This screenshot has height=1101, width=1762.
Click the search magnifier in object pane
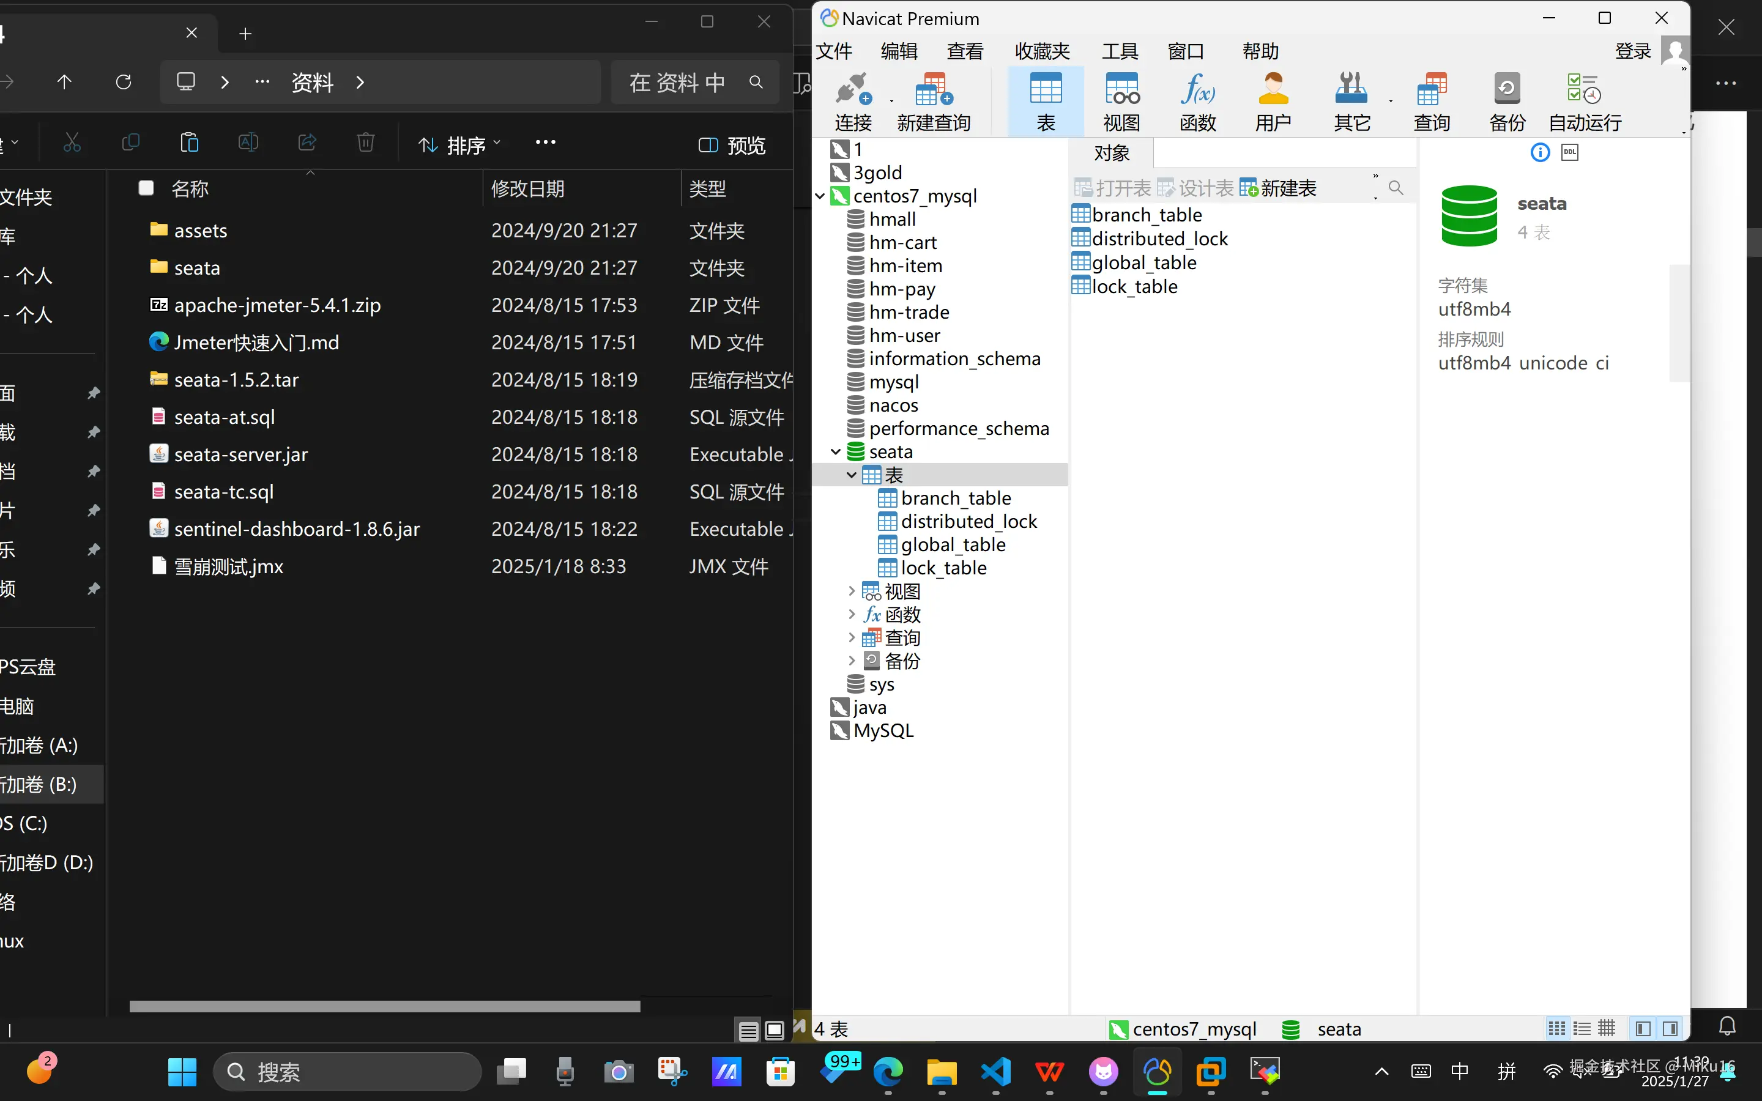click(x=1396, y=188)
